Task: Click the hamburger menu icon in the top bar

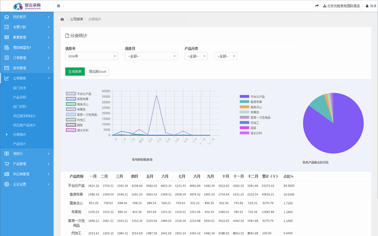Action: click(59, 6)
